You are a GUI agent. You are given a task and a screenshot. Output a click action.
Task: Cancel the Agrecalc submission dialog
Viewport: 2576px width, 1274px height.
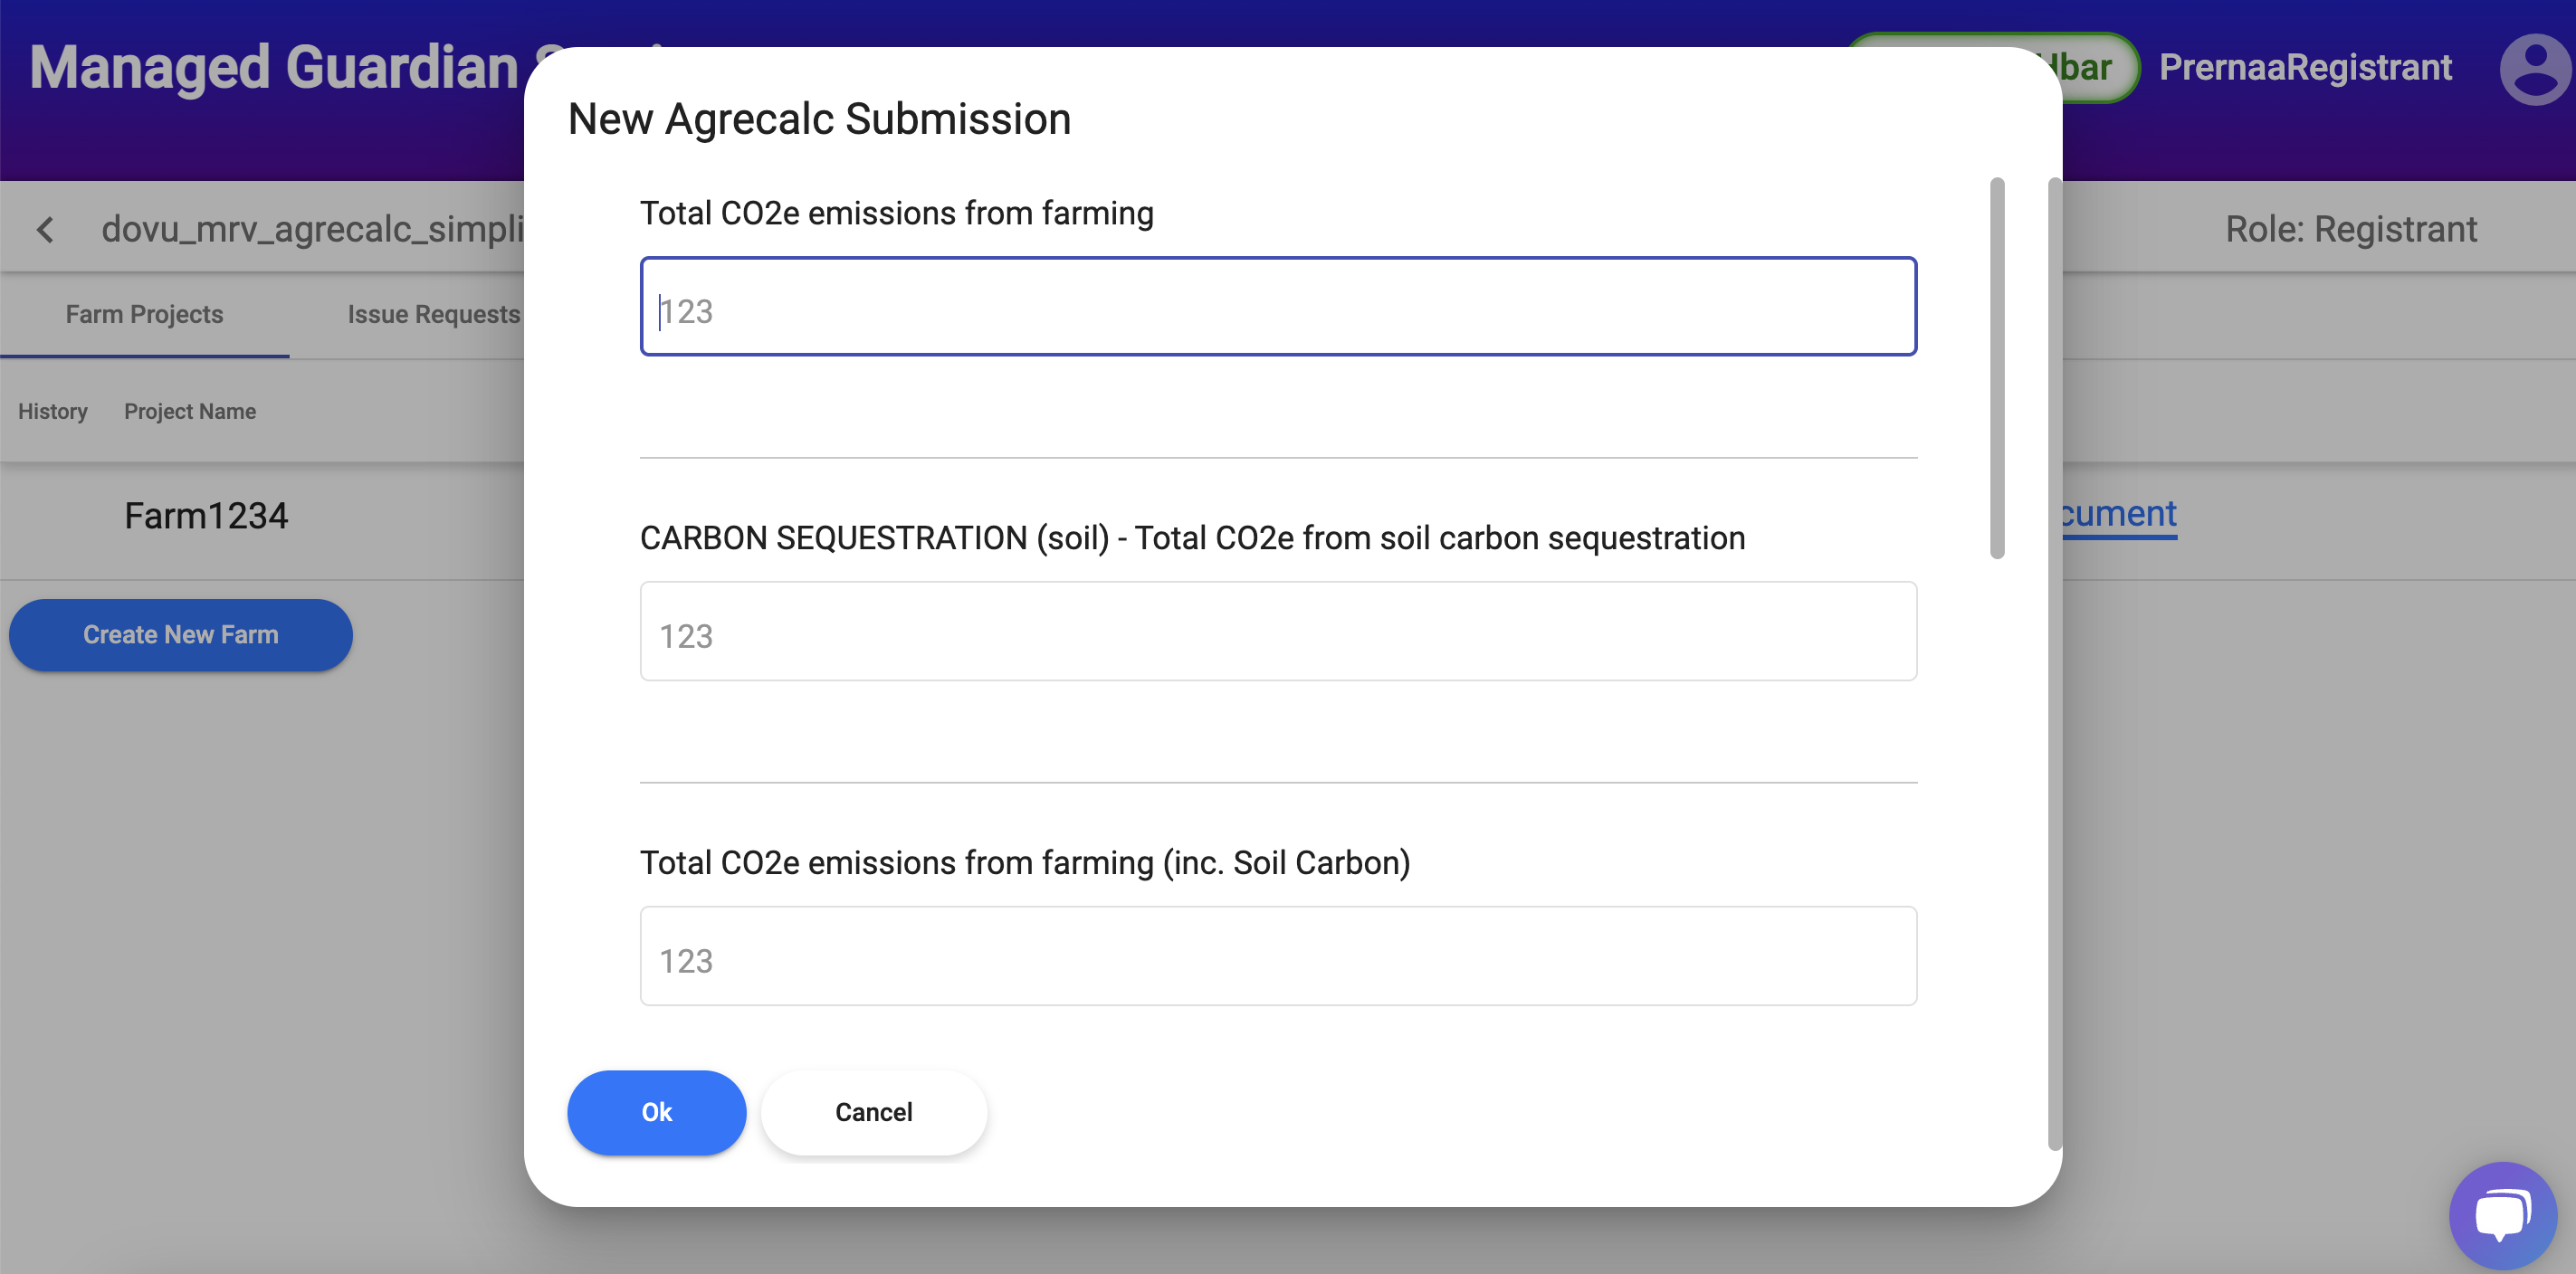click(x=873, y=1112)
